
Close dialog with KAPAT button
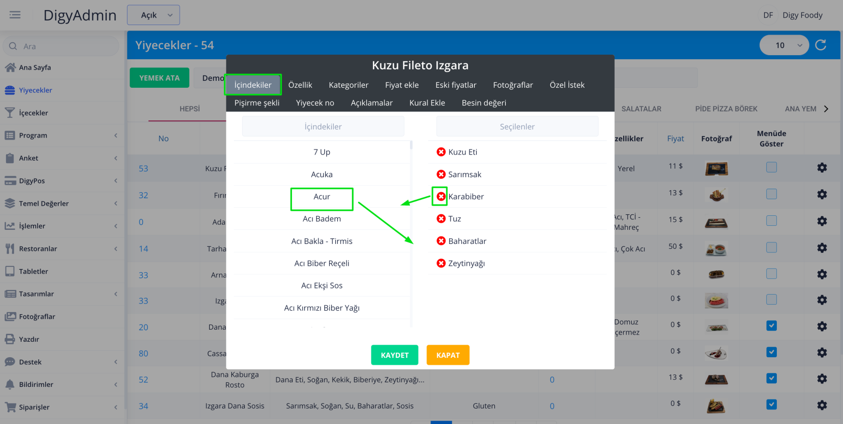[x=448, y=355]
